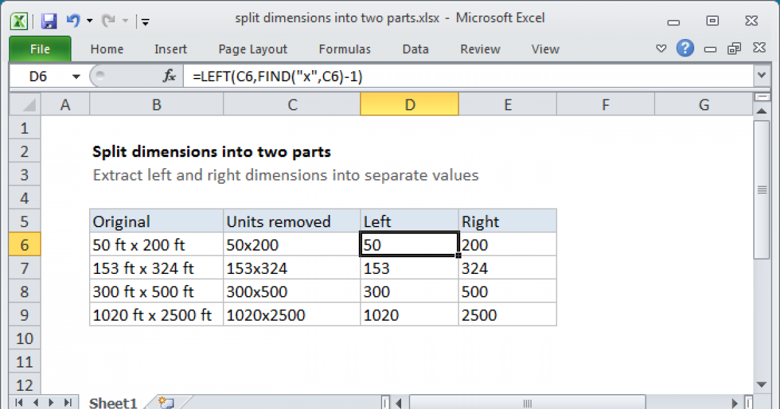Click the Undo icon
780x409 pixels.
click(73, 21)
